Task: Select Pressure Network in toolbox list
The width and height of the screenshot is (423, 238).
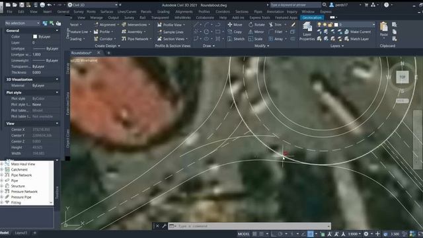Action: 24,192
